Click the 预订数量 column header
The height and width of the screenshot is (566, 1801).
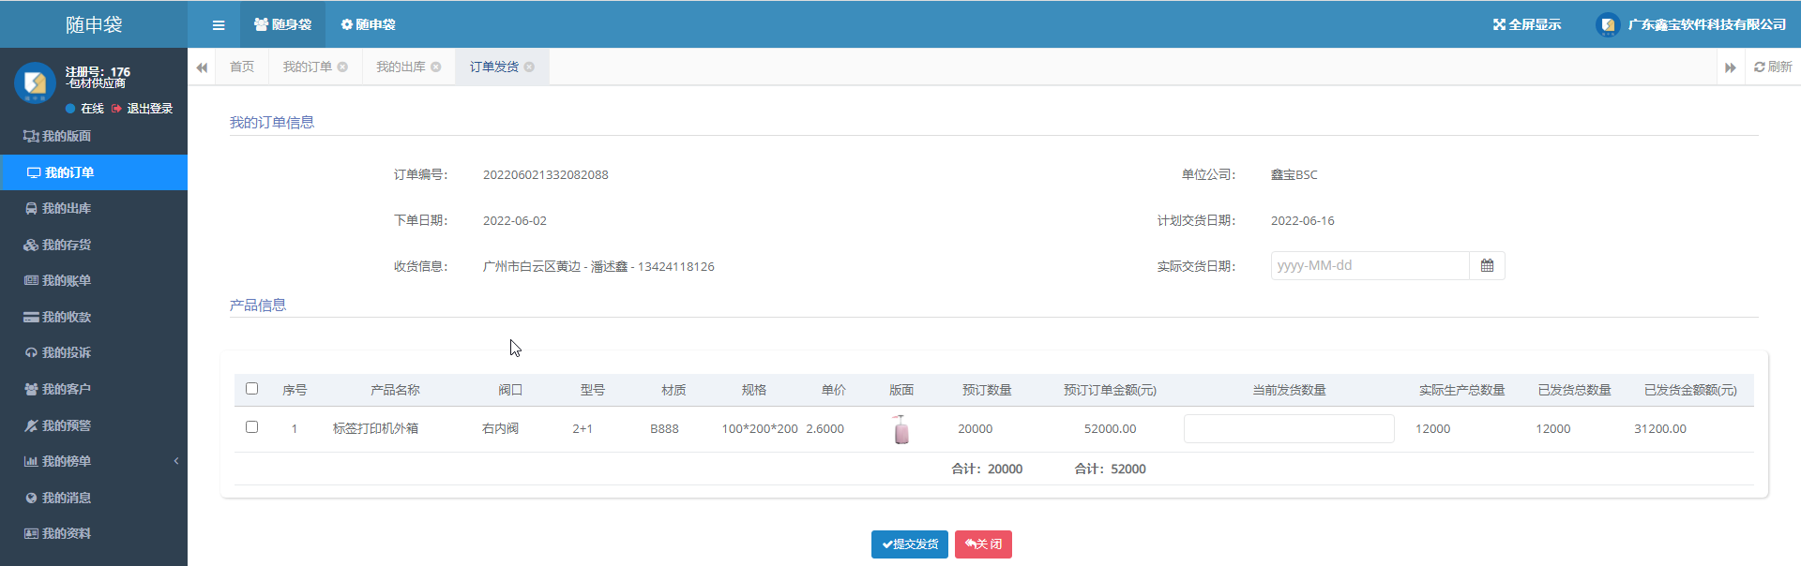[x=987, y=391]
